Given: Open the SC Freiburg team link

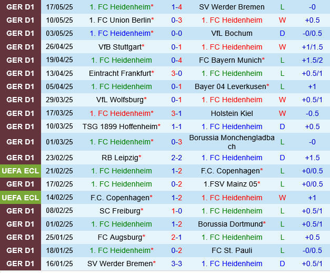Looking at the screenshot, I should pos(121,211).
